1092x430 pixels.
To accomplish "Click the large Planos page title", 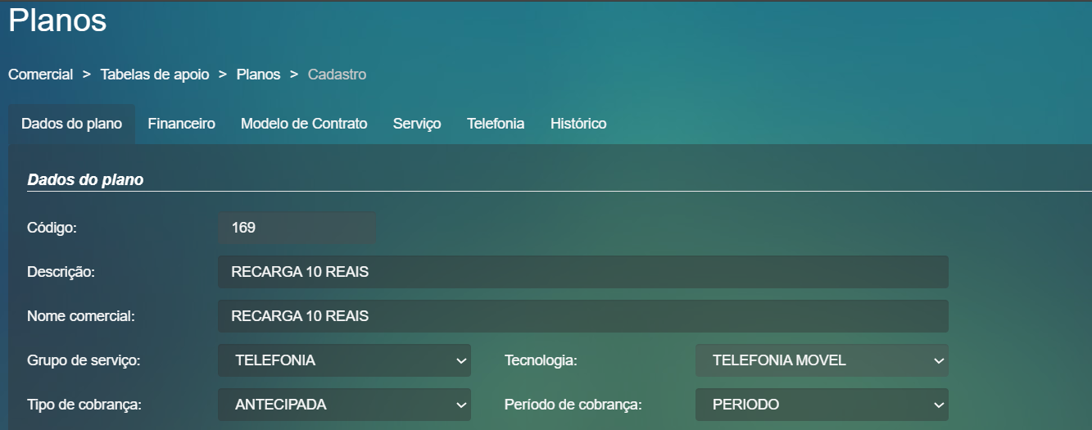I will (x=57, y=20).
